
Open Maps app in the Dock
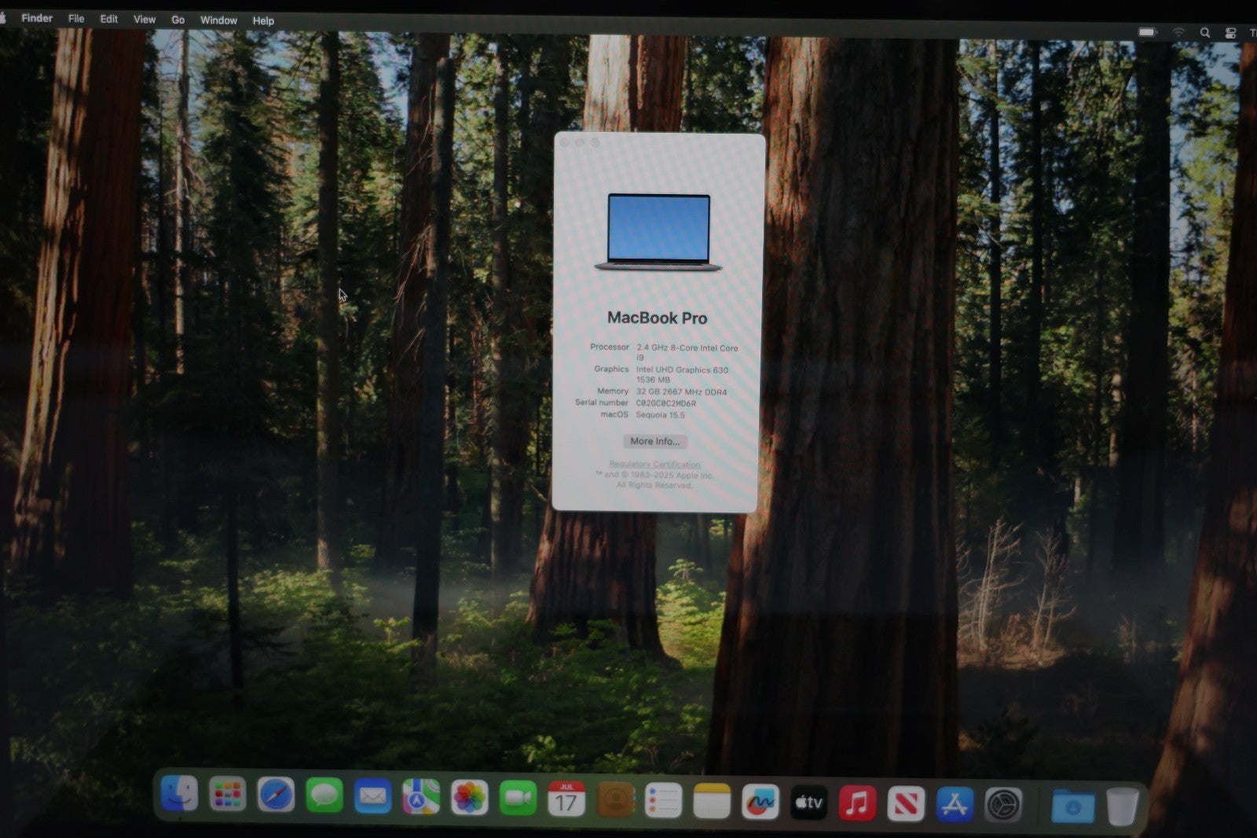click(421, 798)
